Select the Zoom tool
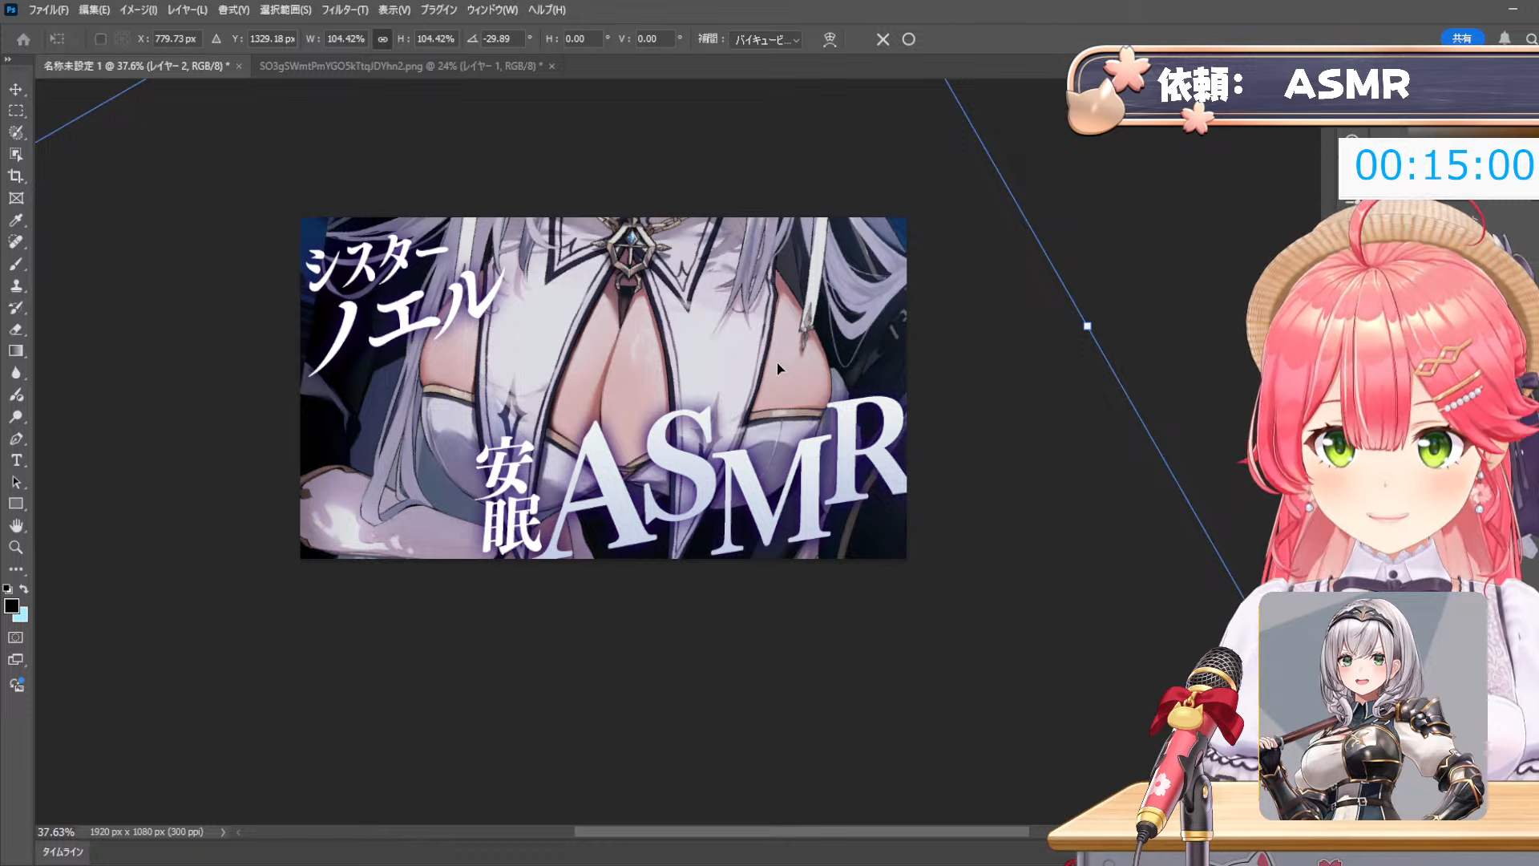 [16, 548]
